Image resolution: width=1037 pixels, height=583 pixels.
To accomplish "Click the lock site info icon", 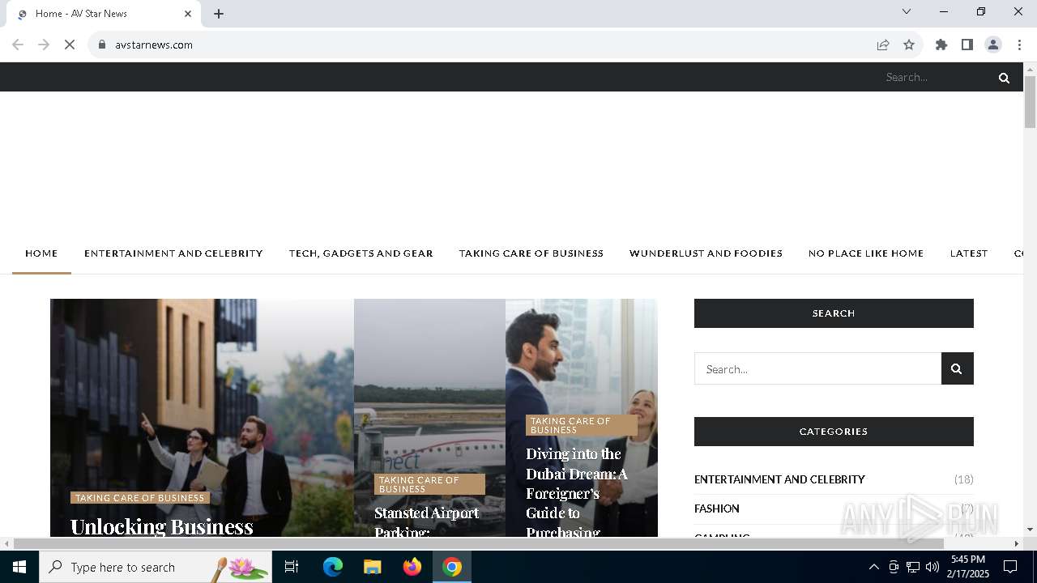I will click(102, 45).
